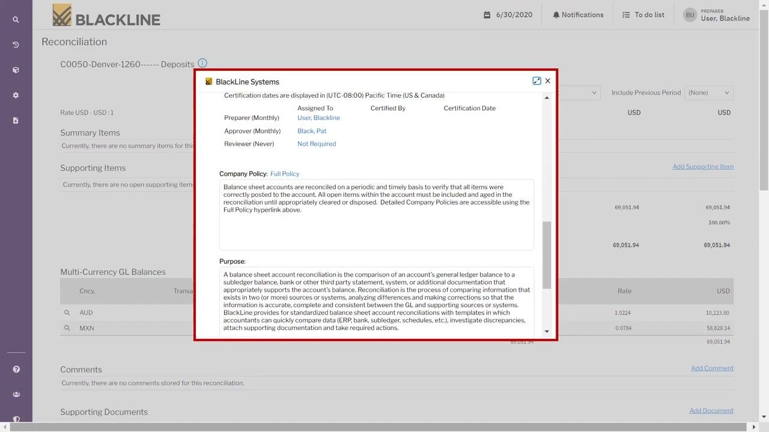769x432 pixels.
Task: Click horizontal scrollbar right arrow
Action: (x=755, y=427)
